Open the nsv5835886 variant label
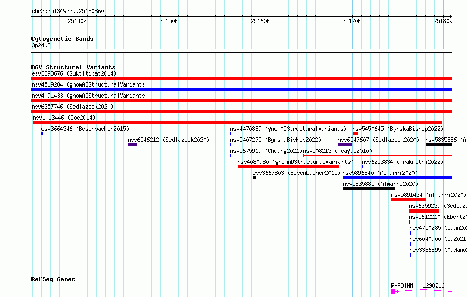 pos(446,140)
